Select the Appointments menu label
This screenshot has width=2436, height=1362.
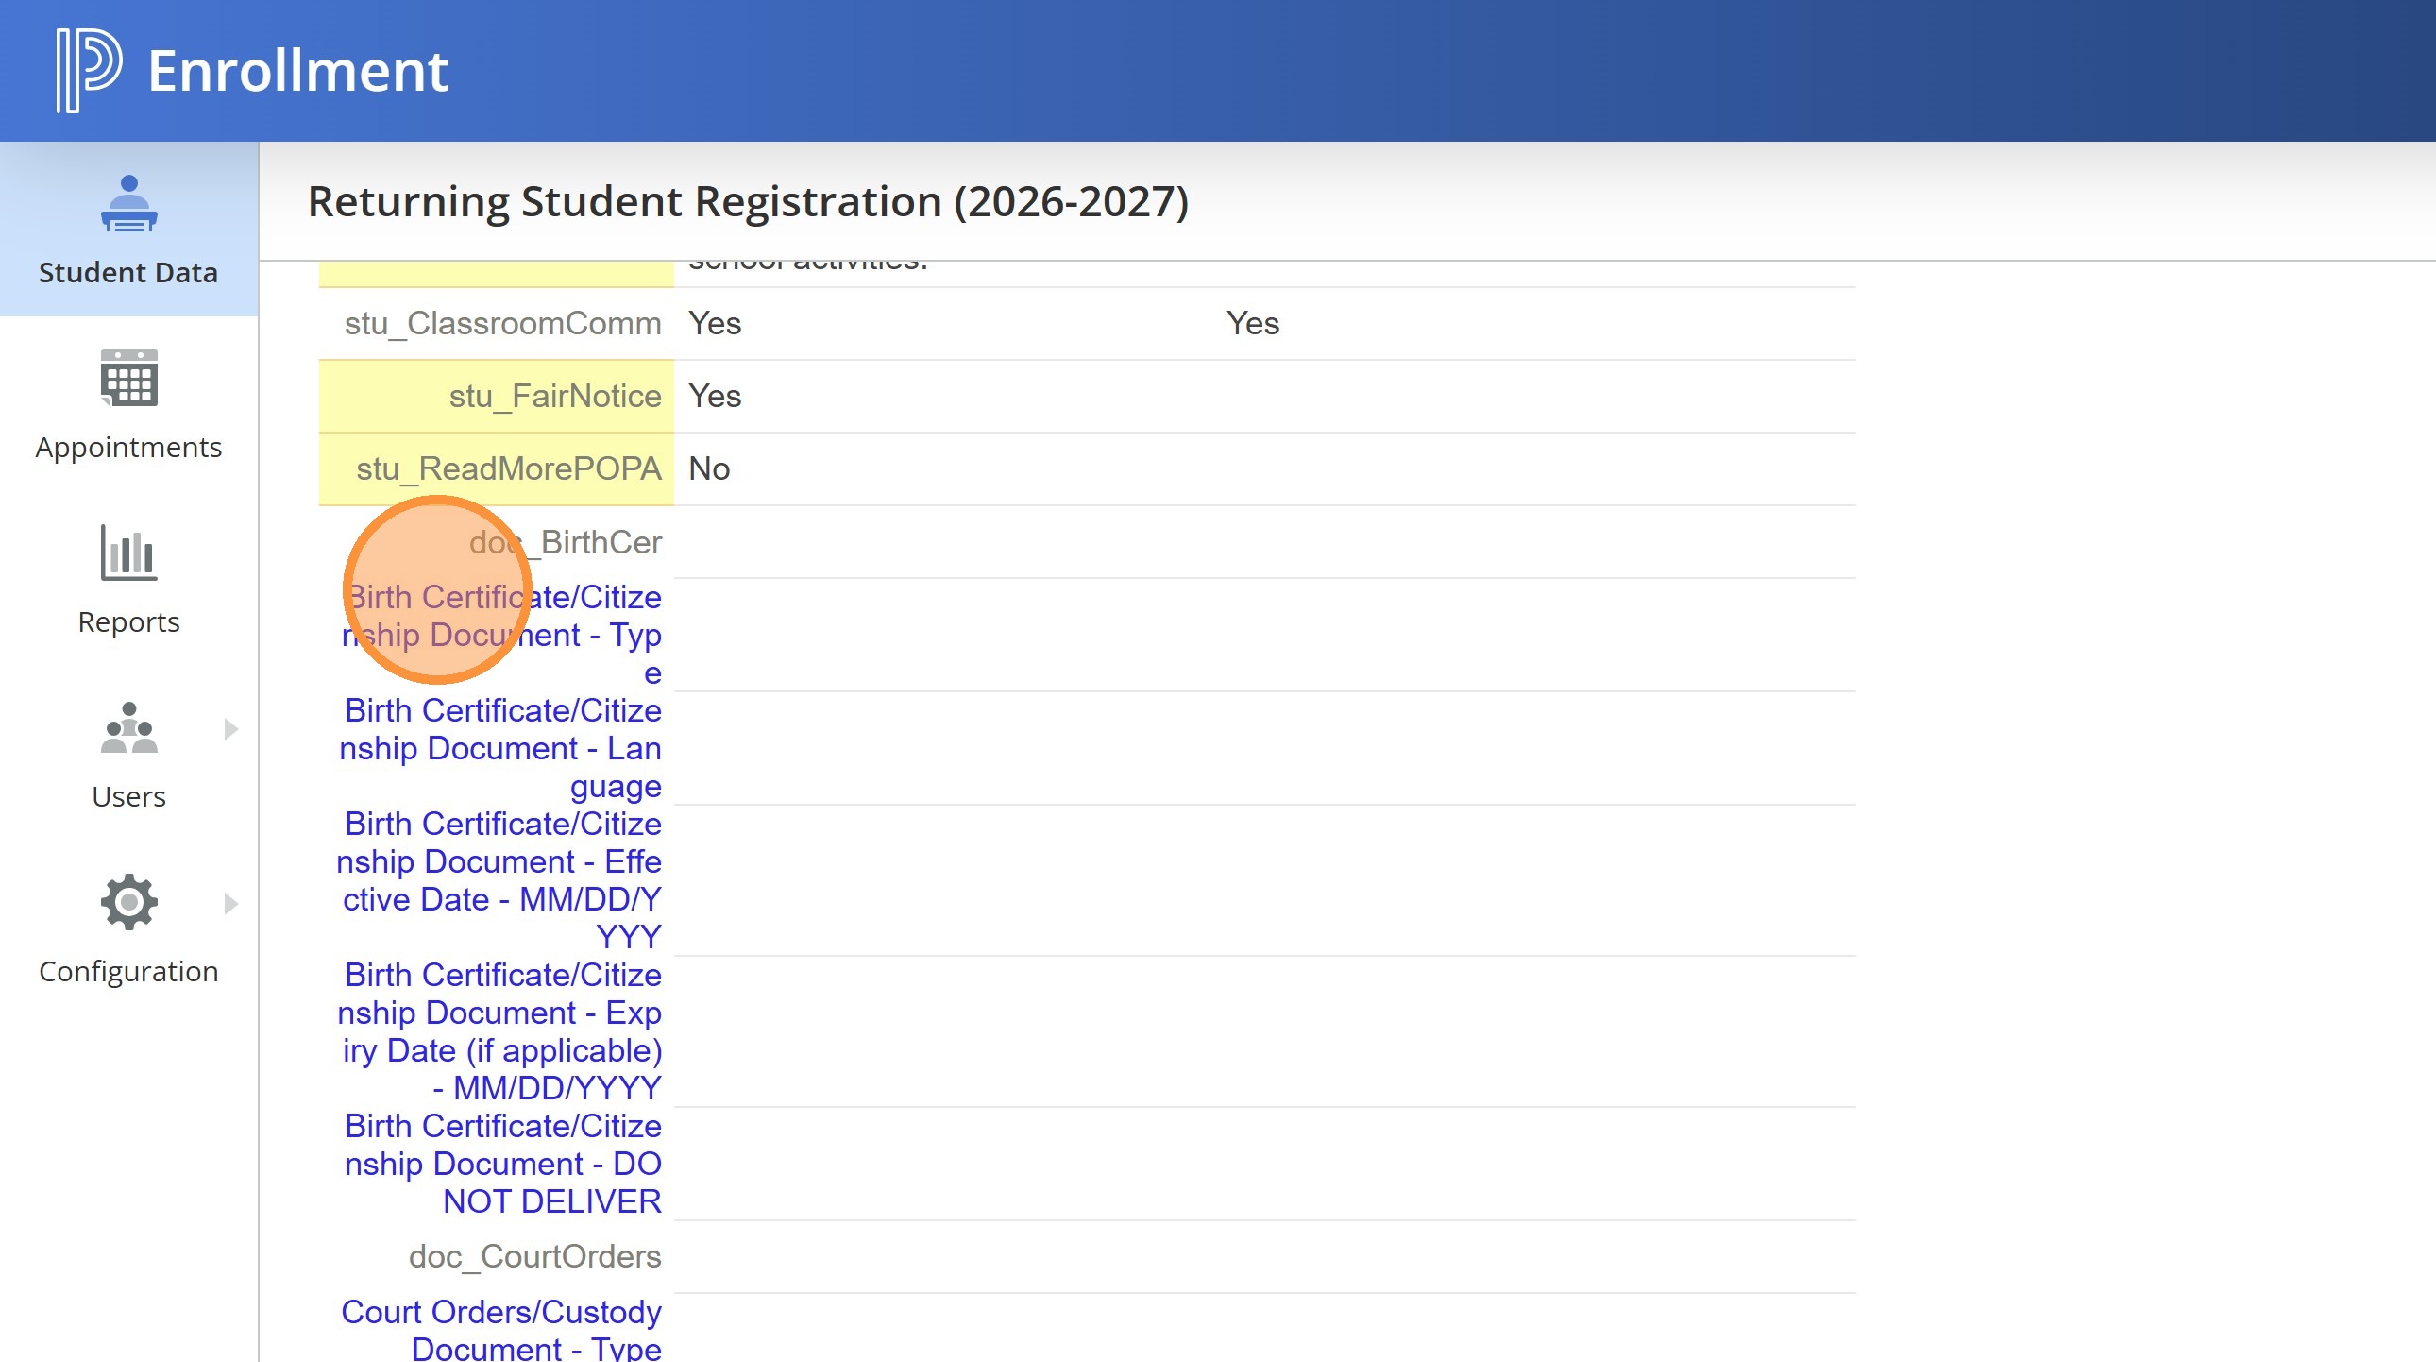click(128, 448)
